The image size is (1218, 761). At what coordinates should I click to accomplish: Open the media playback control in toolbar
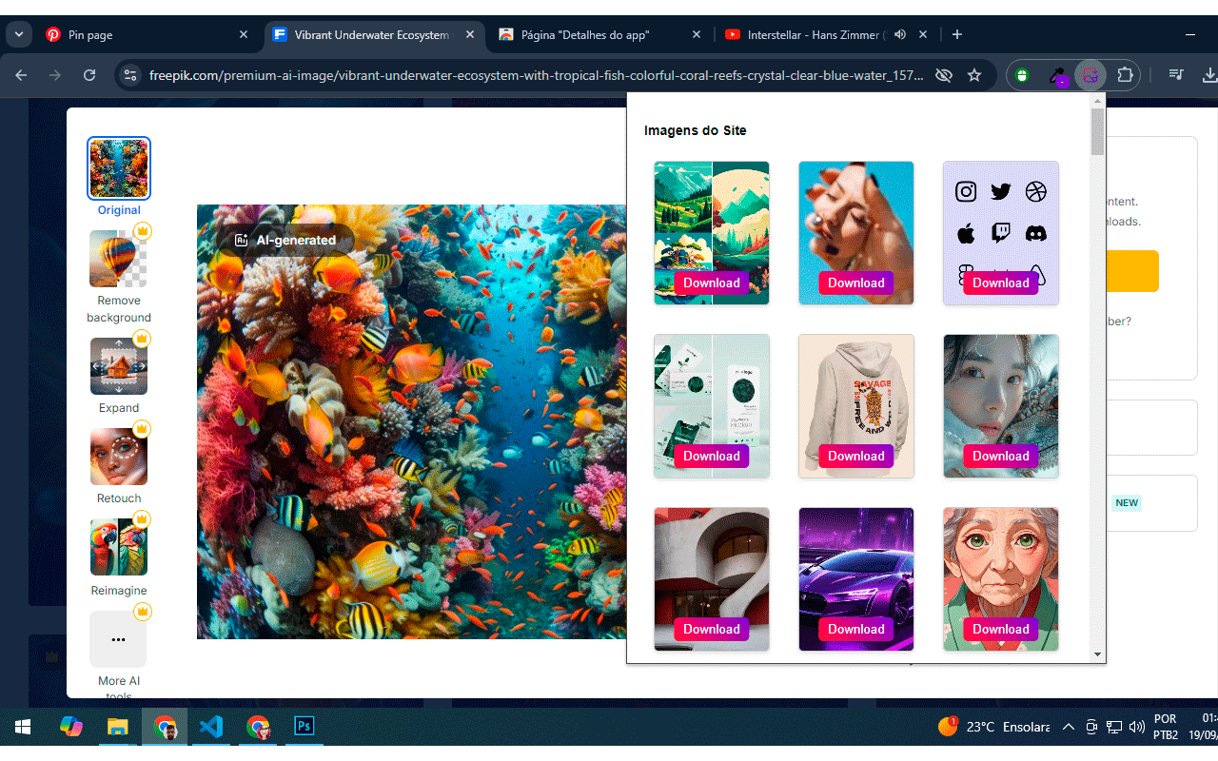coord(1175,74)
